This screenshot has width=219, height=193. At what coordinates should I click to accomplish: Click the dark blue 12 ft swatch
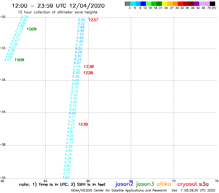point(144,4)
